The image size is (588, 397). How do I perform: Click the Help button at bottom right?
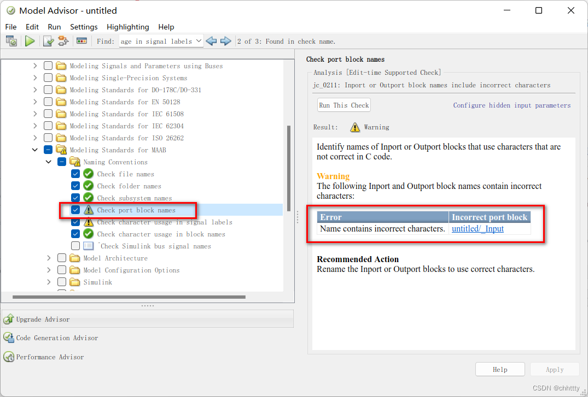pos(500,369)
